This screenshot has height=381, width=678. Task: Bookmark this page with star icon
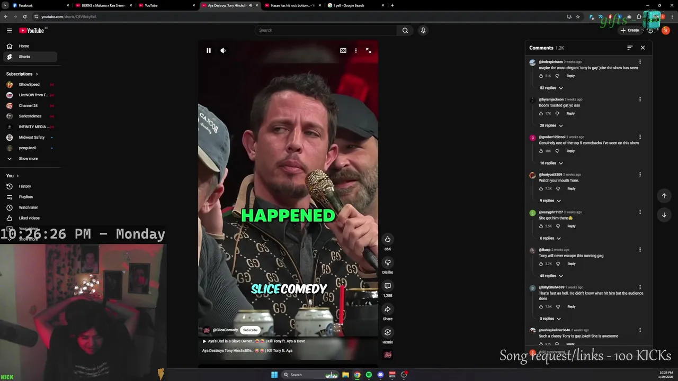coord(578,16)
